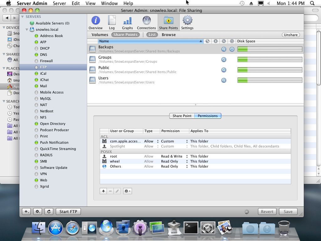Click the Time Machine icon in Backups row
Viewport: 321px width, 241px height.
point(232,49)
